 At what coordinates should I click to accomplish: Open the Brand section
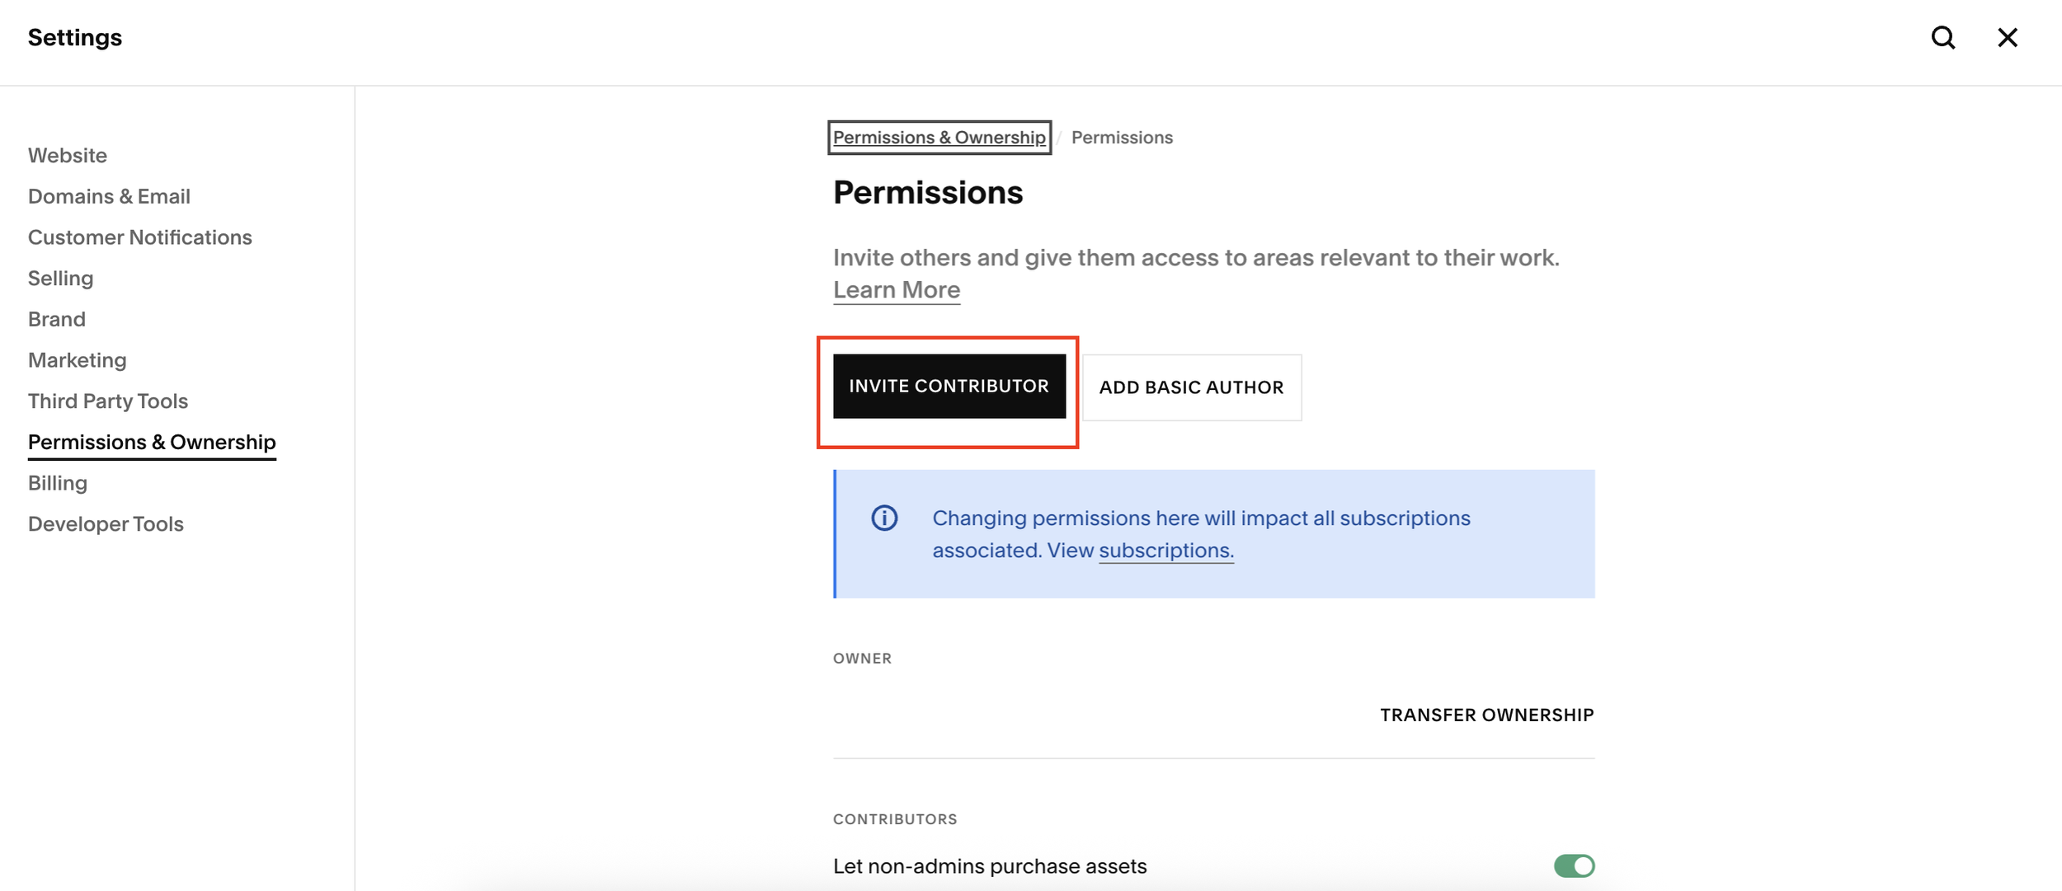pos(56,319)
